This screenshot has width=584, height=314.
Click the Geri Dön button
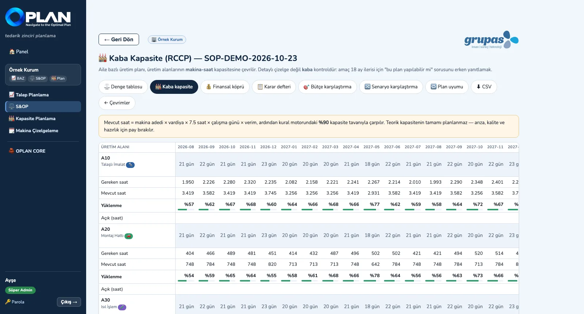119,39
